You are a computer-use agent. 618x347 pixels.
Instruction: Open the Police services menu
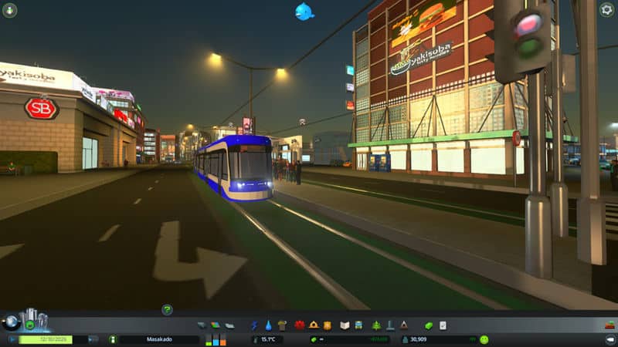[x=328, y=325]
